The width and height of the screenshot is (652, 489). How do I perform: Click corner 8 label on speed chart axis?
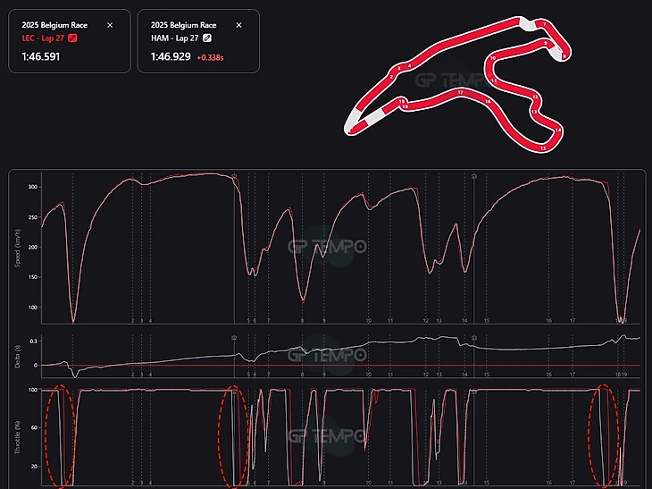click(x=302, y=321)
